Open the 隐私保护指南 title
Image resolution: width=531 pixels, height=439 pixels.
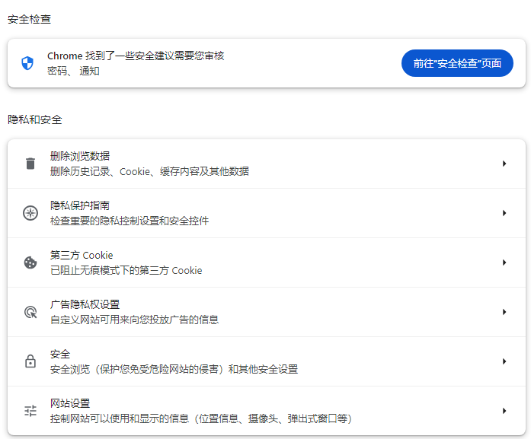click(80, 205)
